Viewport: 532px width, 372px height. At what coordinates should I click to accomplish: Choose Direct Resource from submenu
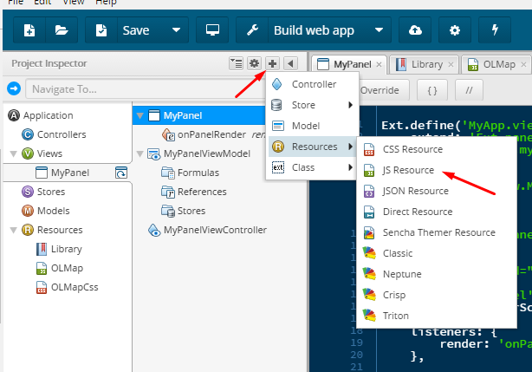(437, 212)
